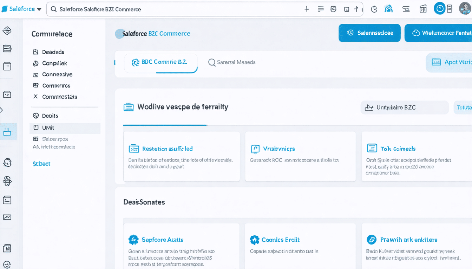This screenshot has width=472, height=269.
Task: Expand the left rail chevron arrow
Action: tap(2, 110)
